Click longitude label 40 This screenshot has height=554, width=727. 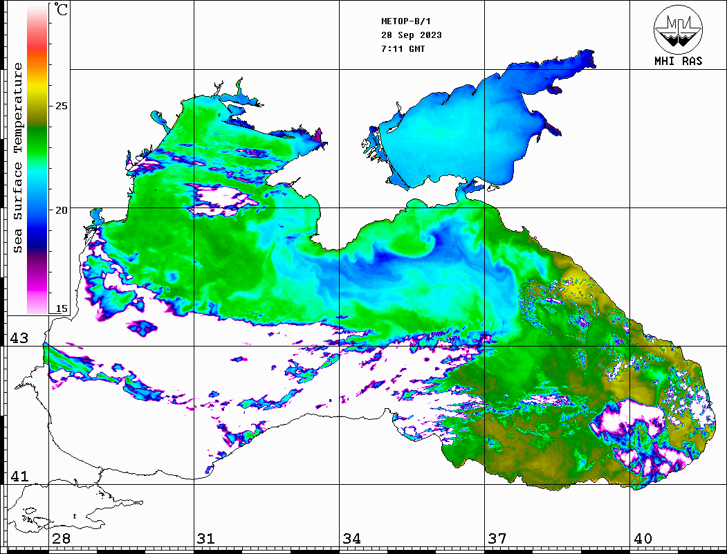pyautogui.click(x=643, y=538)
